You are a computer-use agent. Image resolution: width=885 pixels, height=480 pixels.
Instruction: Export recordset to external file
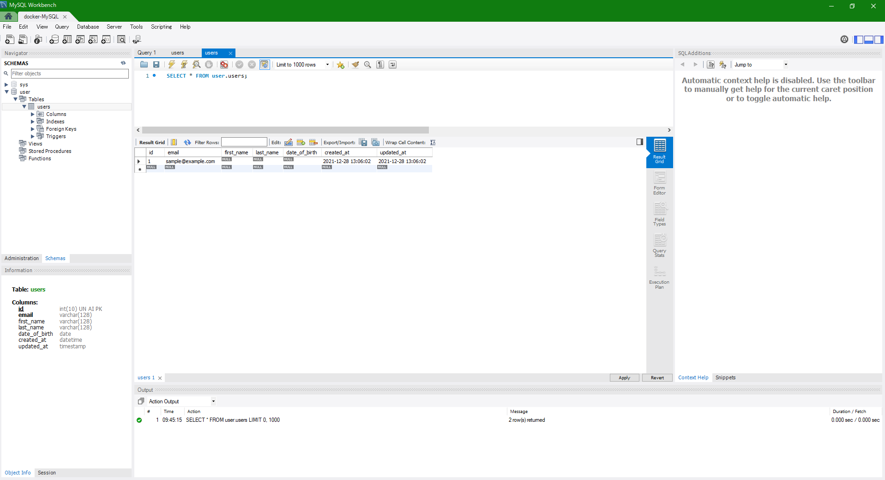(x=363, y=142)
